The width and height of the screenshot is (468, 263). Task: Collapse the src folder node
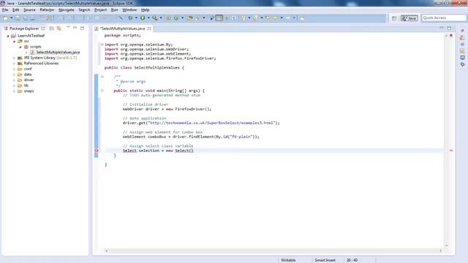coord(14,41)
